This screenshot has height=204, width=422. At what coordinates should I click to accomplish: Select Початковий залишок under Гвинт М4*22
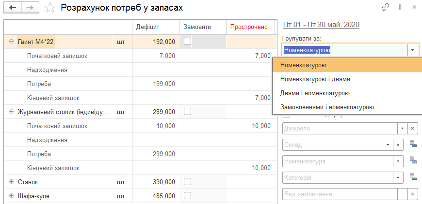click(x=57, y=56)
